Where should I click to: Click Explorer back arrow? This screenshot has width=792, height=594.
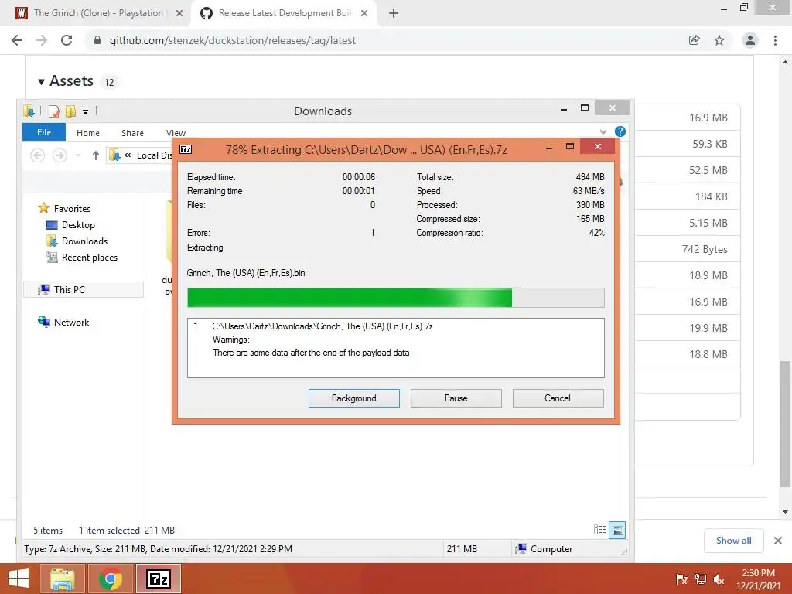(37, 155)
